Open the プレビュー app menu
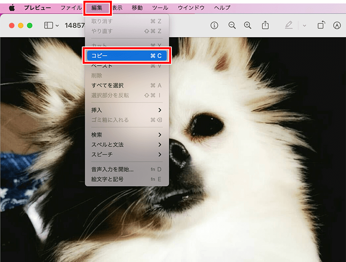The width and height of the screenshot is (346, 262). (38, 8)
